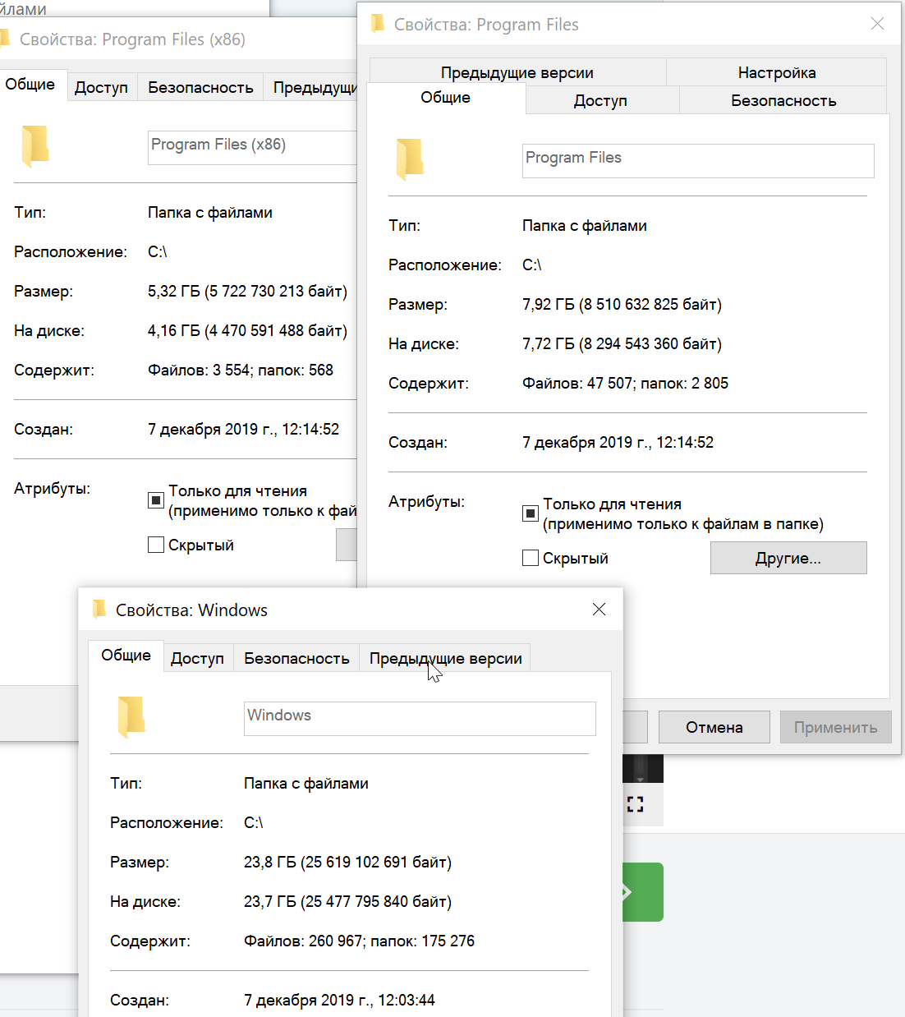Click size value 5,32 ГБ in Program Files (x86)
Screen dimensions: 905x1017
point(247,292)
